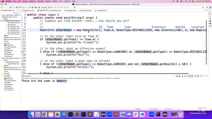Click the error marker on line 17
This screenshot has width=212, height=119.
tap(22, 52)
